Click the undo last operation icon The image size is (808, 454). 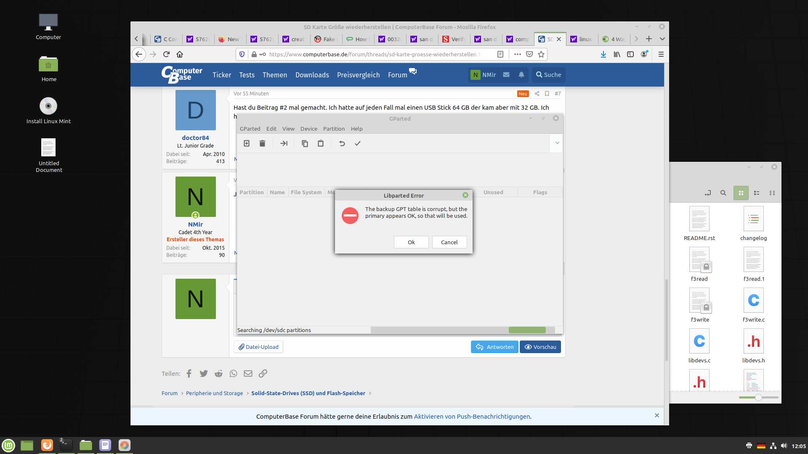pyautogui.click(x=342, y=143)
